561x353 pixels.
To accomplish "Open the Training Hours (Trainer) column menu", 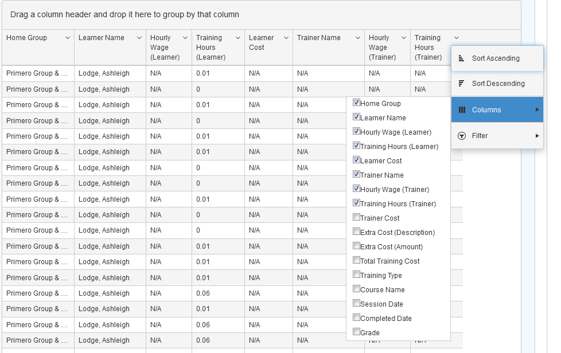I will tap(456, 38).
